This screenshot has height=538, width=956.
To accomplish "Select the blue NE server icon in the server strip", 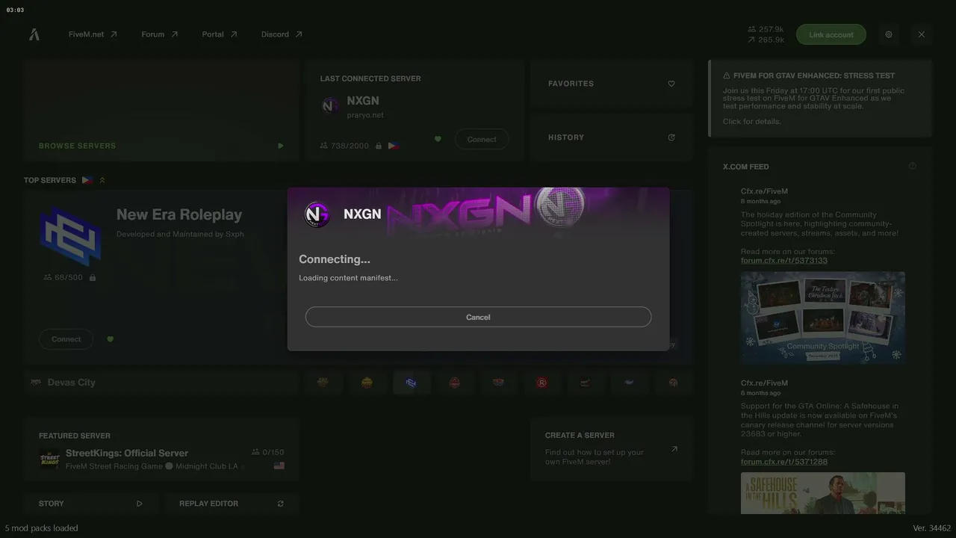I will coord(411,383).
